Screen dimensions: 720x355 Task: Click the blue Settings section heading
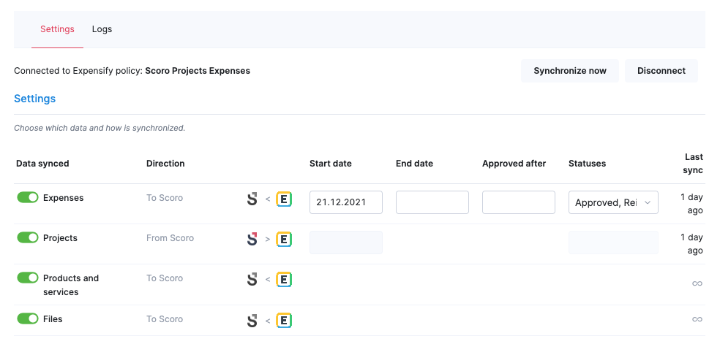point(35,99)
